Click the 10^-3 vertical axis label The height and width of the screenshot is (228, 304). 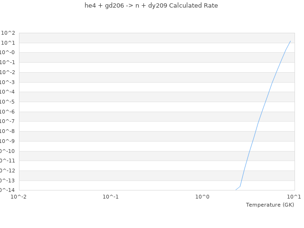tap(8, 82)
